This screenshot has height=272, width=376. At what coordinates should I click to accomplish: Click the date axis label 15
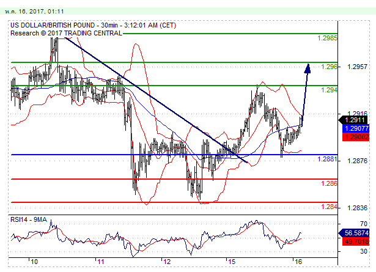point(232,262)
